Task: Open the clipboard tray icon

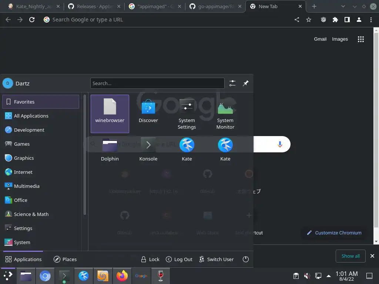Action: pyautogui.click(x=296, y=276)
